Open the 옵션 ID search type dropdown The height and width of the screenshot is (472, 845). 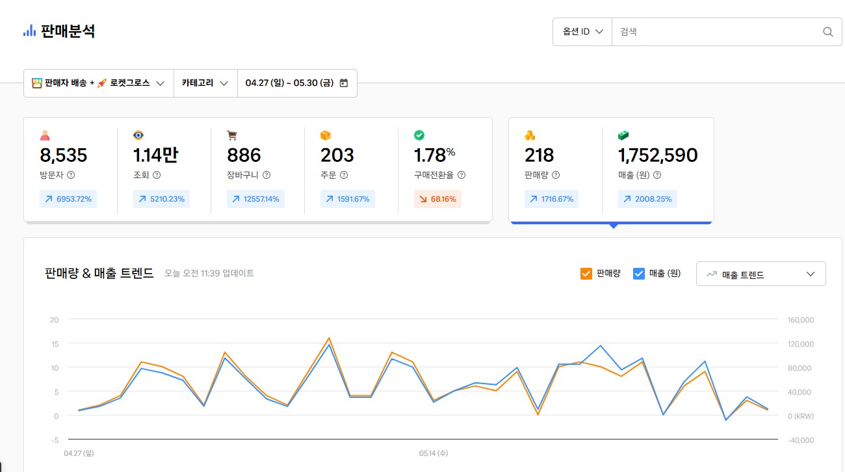tap(582, 32)
